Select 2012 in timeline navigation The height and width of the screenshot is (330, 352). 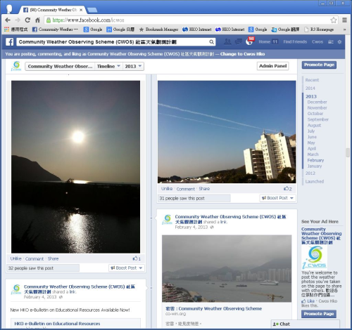pyautogui.click(x=310, y=173)
